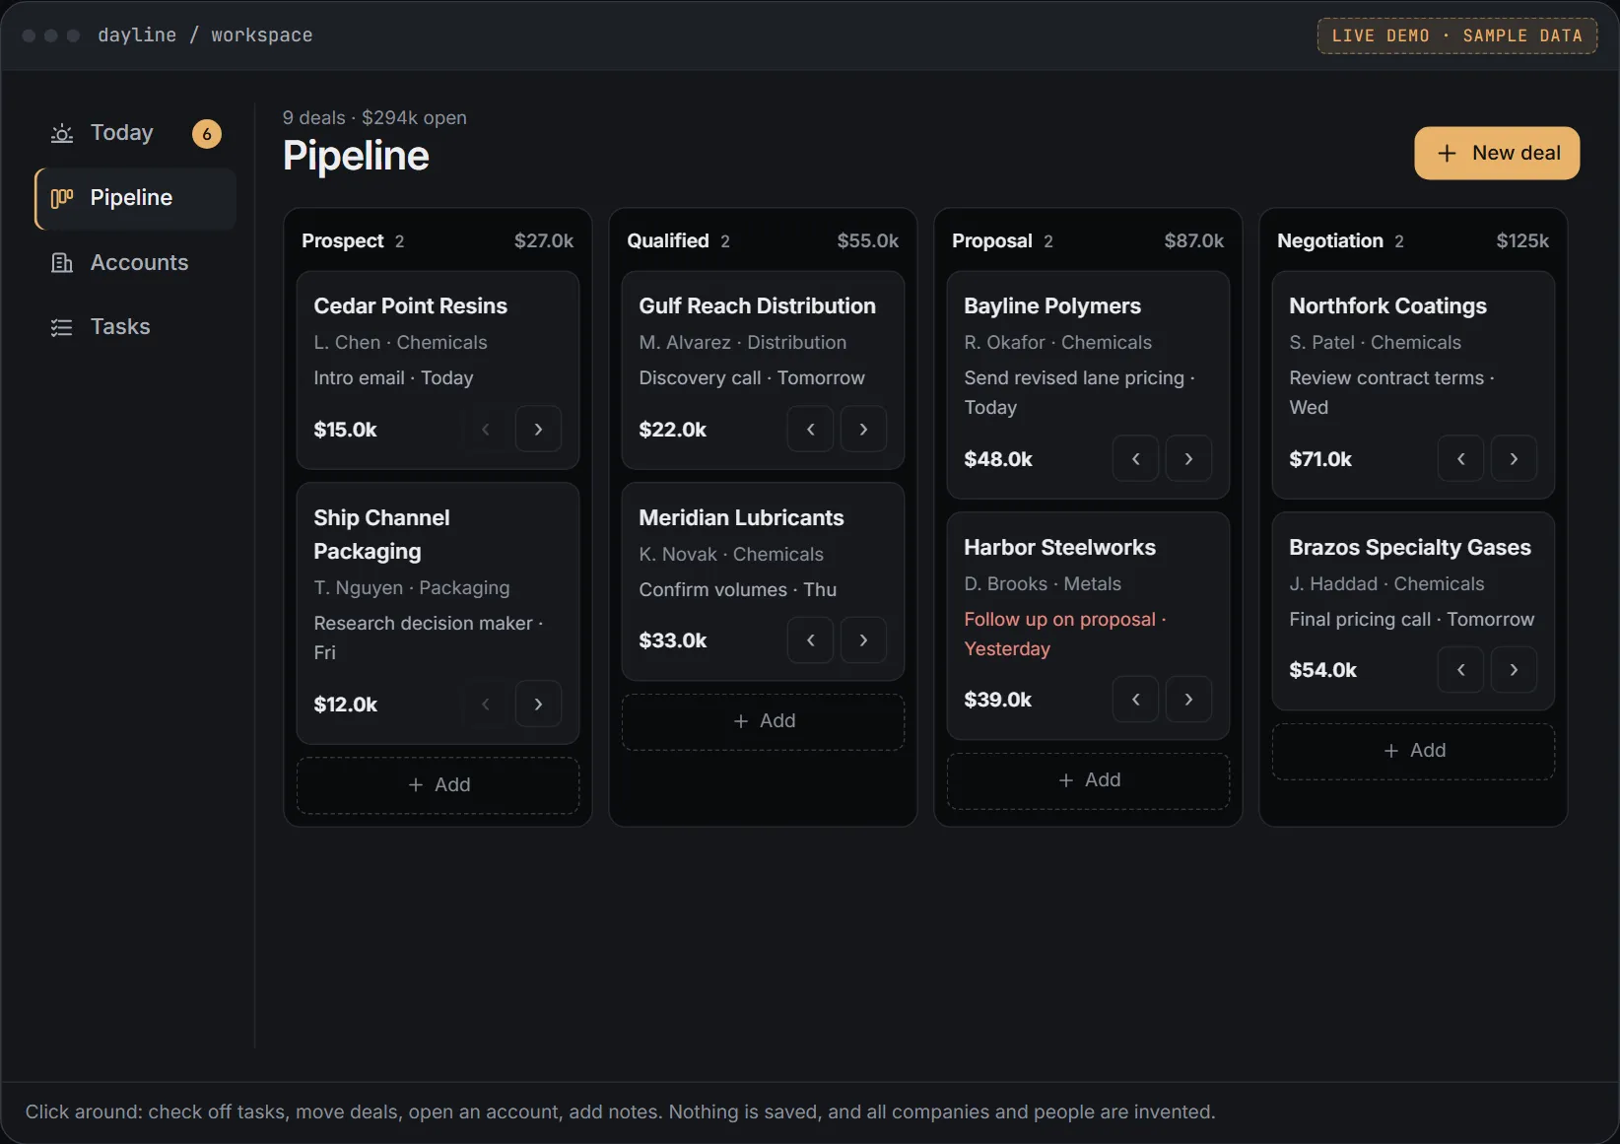Move Harbor Steelworks back a stage
This screenshot has width=1620, height=1144.
pyautogui.click(x=1136, y=699)
